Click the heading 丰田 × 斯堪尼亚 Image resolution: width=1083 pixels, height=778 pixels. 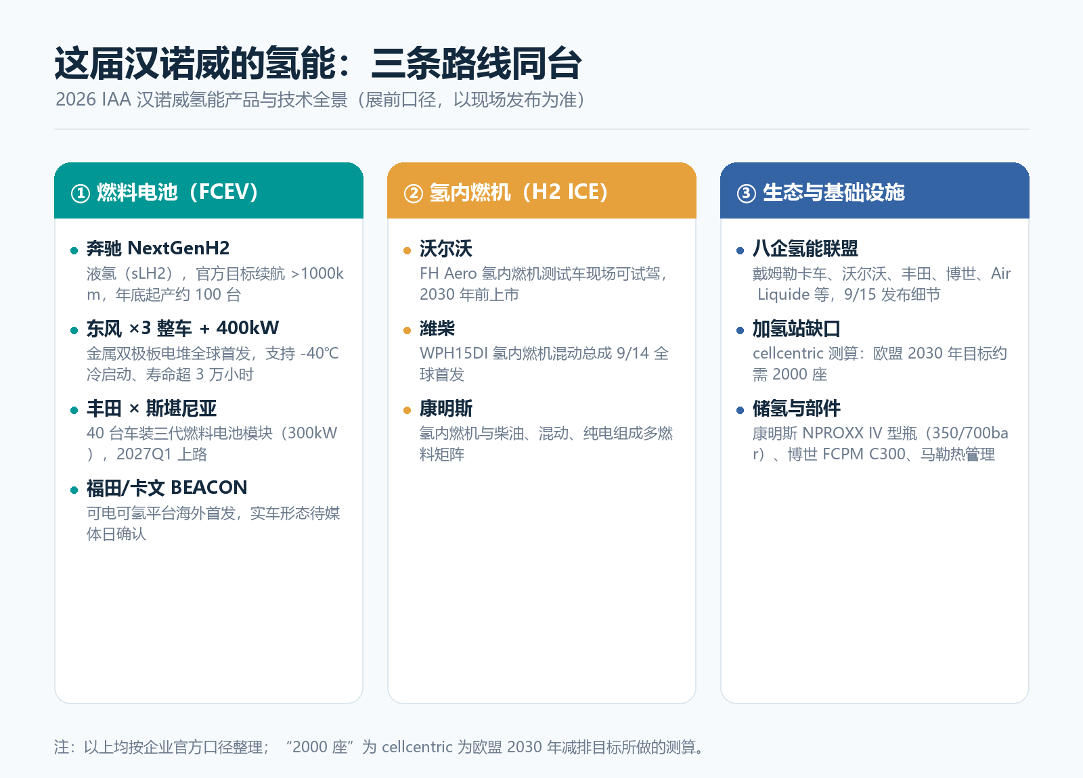point(151,408)
